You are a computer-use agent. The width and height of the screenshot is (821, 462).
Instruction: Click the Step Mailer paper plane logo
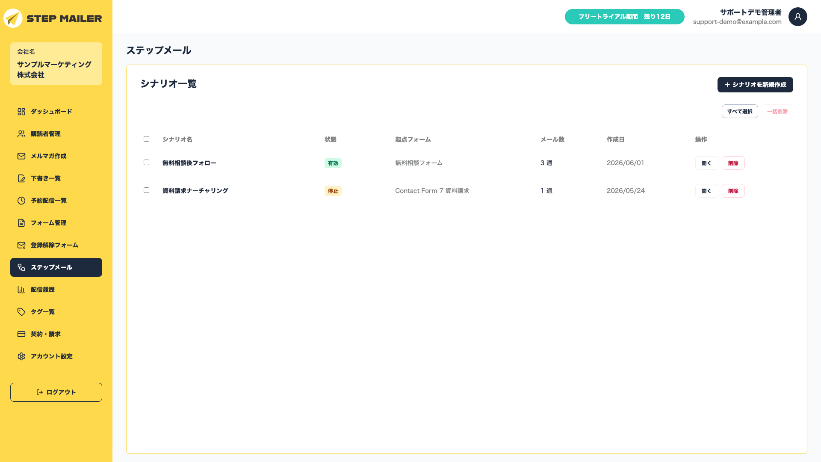pyautogui.click(x=13, y=18)
